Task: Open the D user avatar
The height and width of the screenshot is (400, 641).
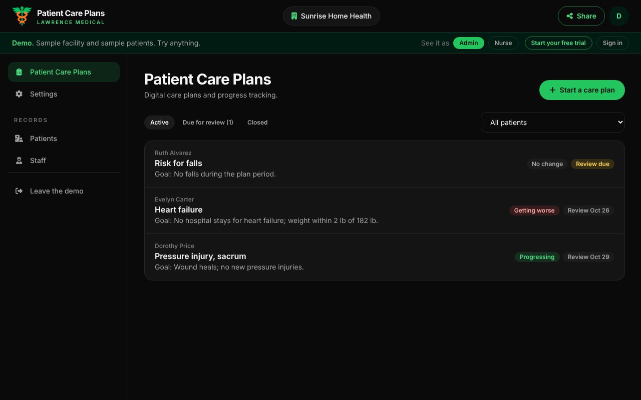Action: click(x=619, y=16)
